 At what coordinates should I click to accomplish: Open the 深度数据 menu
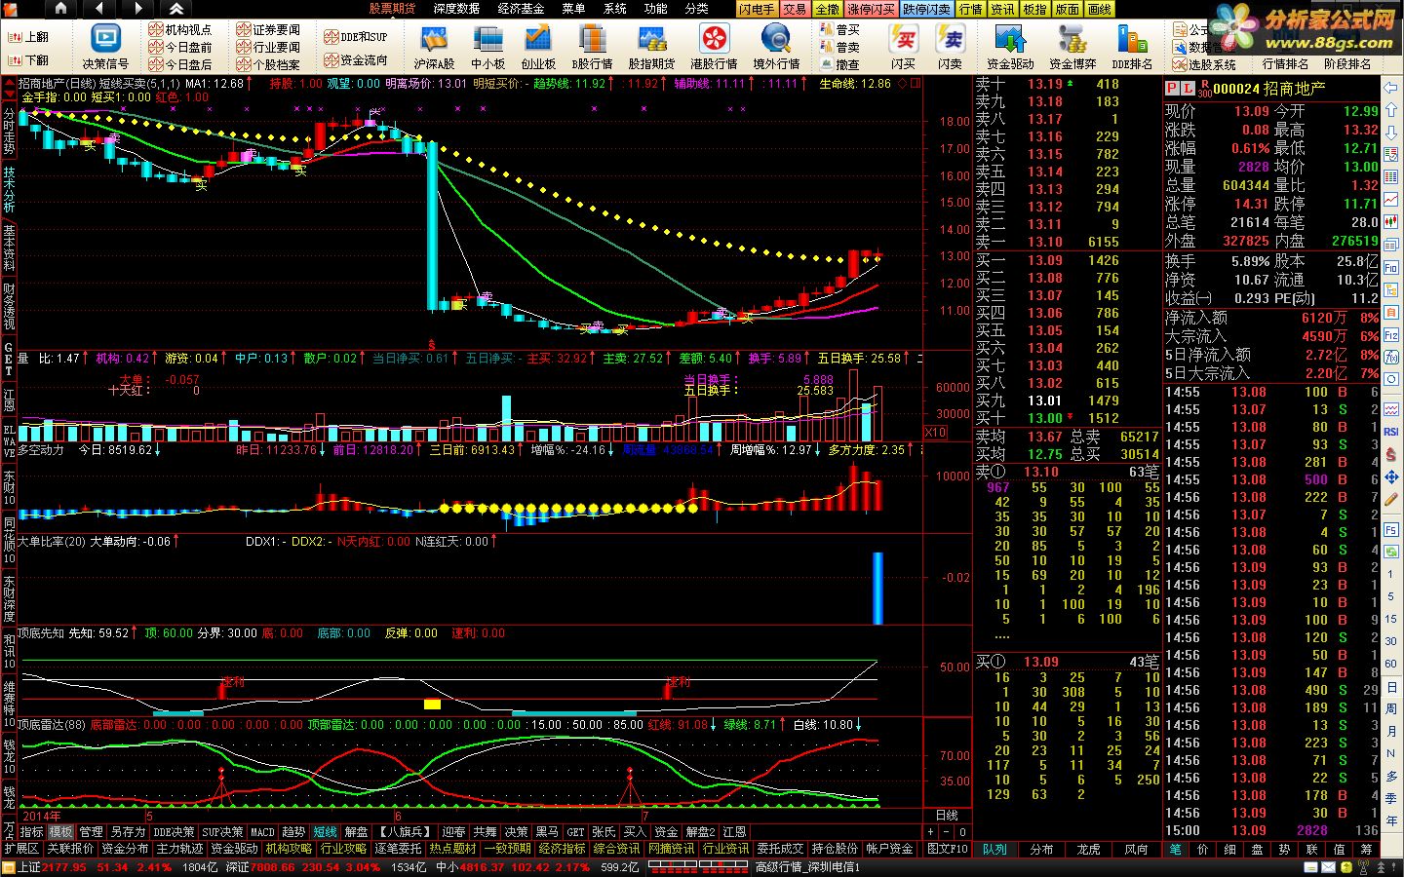(456, 9)
